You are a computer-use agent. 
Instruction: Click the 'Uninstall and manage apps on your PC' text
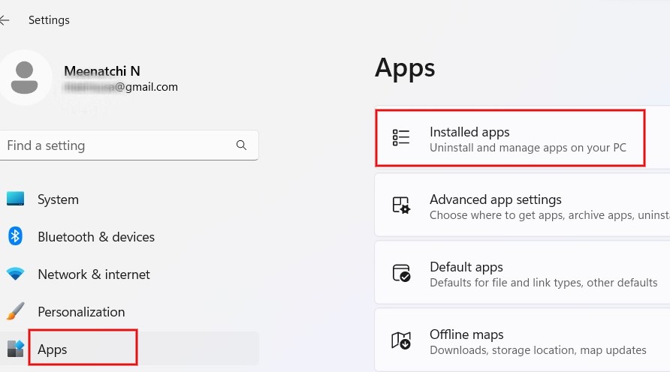point(528,148)
